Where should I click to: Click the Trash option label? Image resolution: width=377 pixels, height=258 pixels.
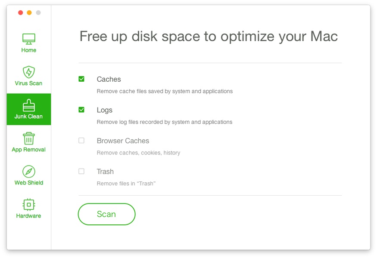click(x=105, y=172)
